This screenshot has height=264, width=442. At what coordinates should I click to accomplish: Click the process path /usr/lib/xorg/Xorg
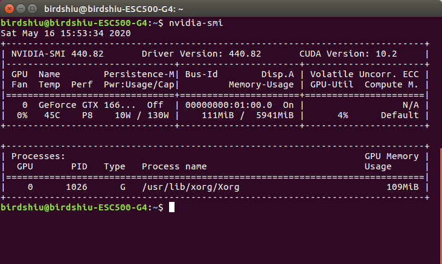point(191,187)
